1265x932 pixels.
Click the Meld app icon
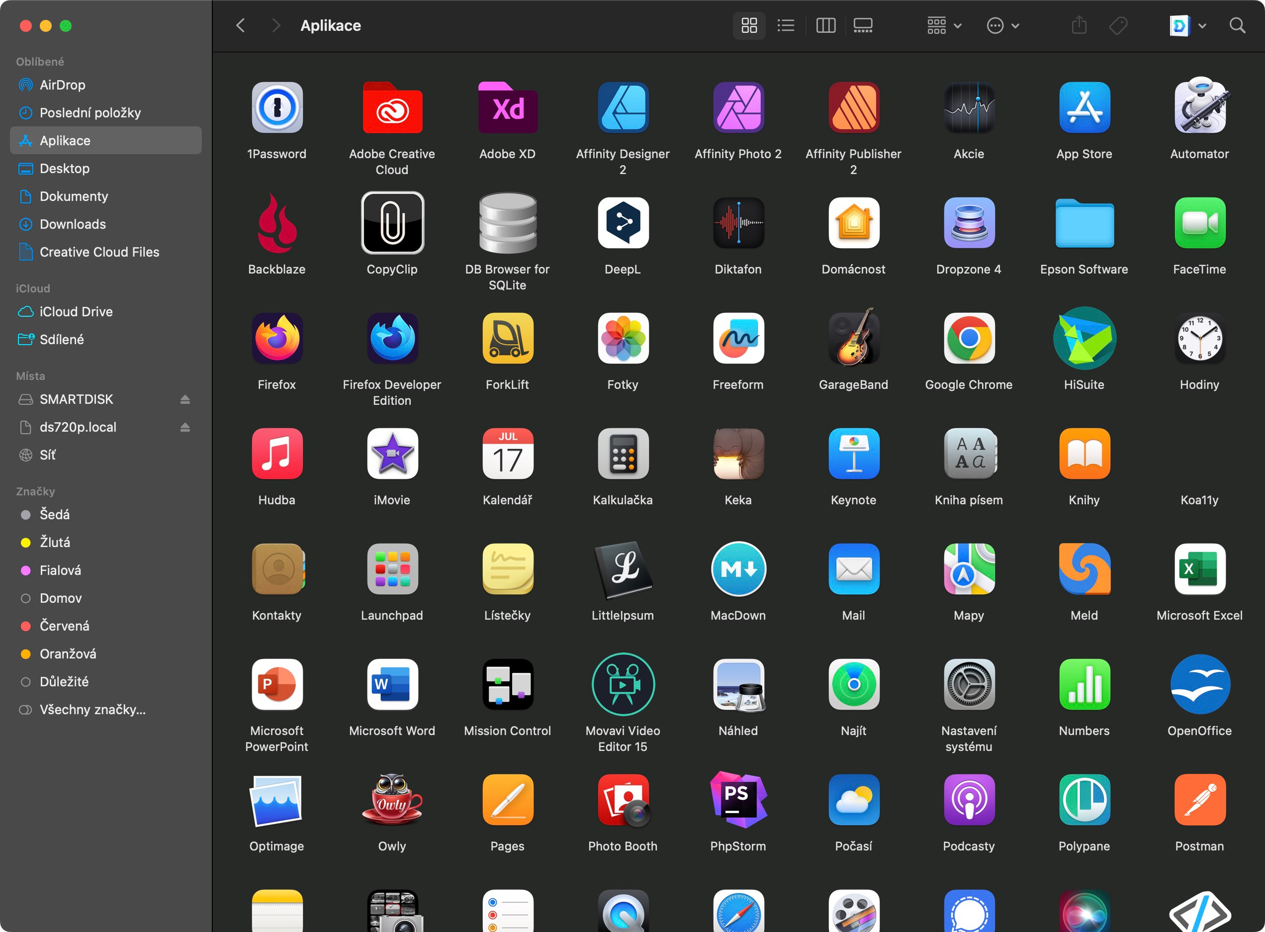(1084, 568)
